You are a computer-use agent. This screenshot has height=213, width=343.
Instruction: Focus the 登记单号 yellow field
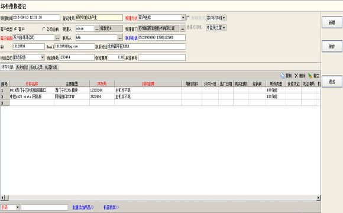[99, 18]
